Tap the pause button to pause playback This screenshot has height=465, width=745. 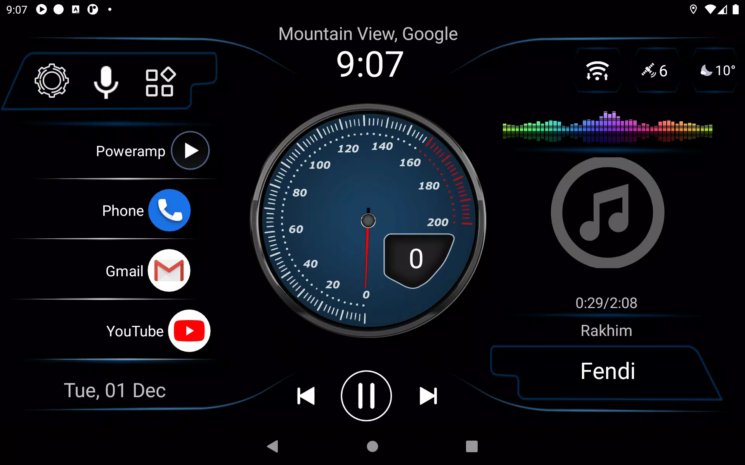click(366, 395)
